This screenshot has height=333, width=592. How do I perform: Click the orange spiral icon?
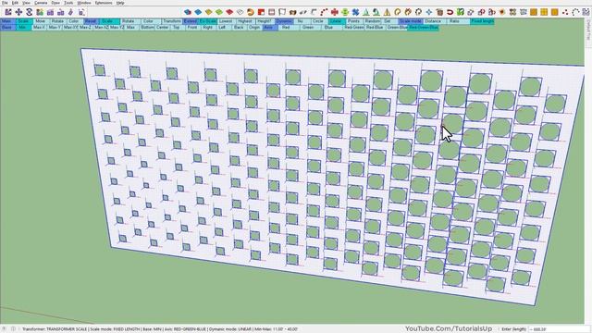[x=251, y=12]
